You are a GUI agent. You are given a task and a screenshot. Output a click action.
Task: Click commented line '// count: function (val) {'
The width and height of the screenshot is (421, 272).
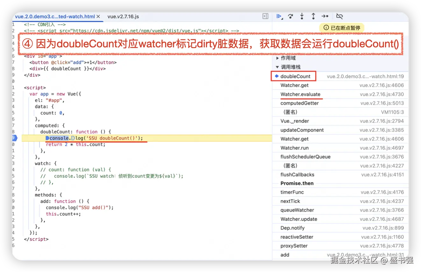pyautogui.click(x=75, y=170)
